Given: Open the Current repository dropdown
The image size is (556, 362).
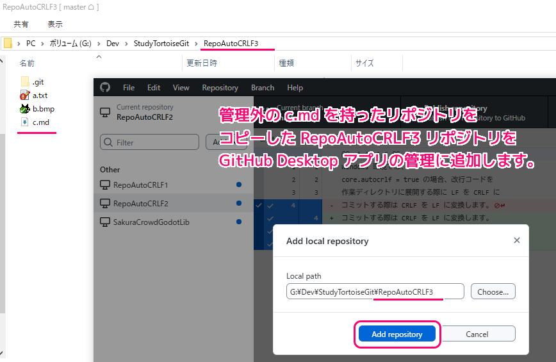Looking at the screenshot, I should click(x=144, y=112).
